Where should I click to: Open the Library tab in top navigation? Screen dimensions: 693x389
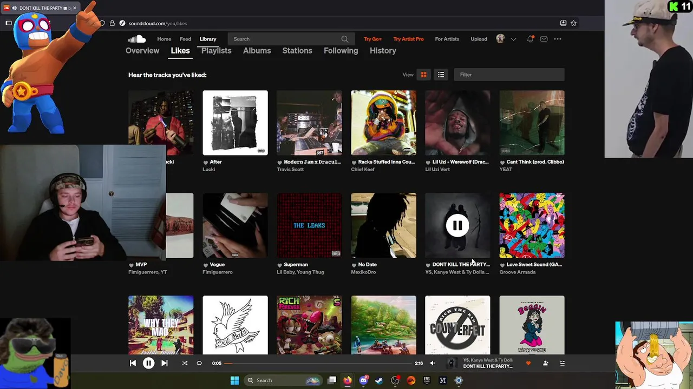pyautogui.click(x=208, y=39)
